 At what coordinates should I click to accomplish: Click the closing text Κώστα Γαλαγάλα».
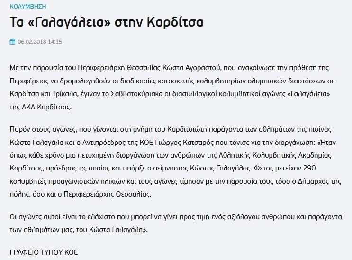tap(118, 230)
